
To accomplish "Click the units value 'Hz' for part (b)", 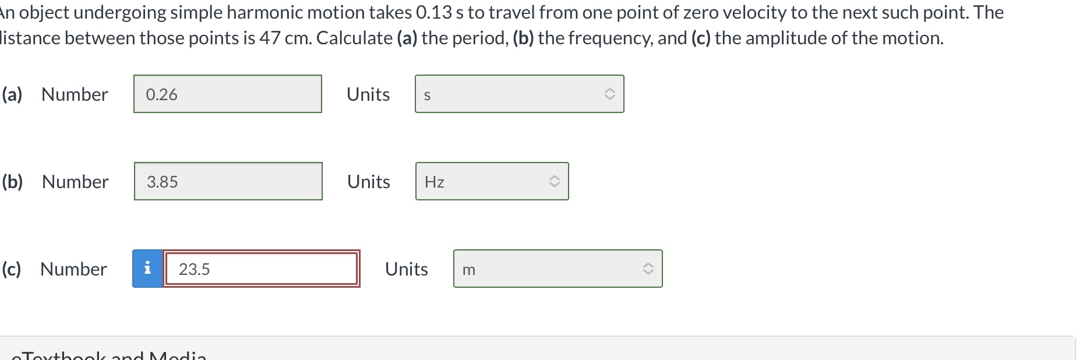I will pyautogui.click(x=435, y=181).
